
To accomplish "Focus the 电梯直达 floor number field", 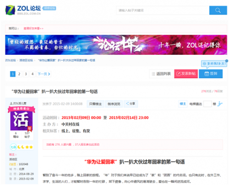I will pyautogui.click(x=207, y=104).
